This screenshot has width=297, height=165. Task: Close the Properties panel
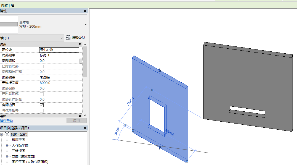[x=85, y=11]
